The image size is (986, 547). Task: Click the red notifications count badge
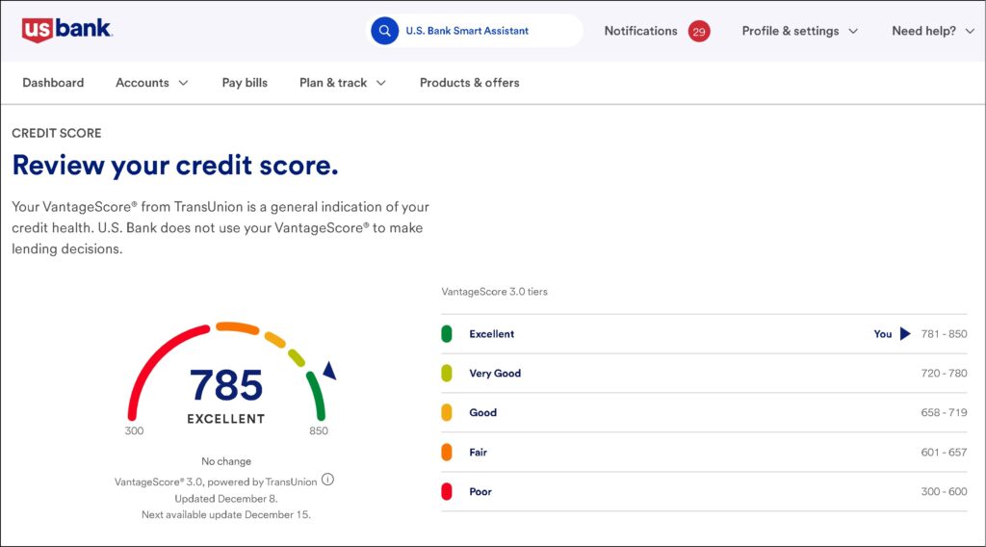pos(699,31)
